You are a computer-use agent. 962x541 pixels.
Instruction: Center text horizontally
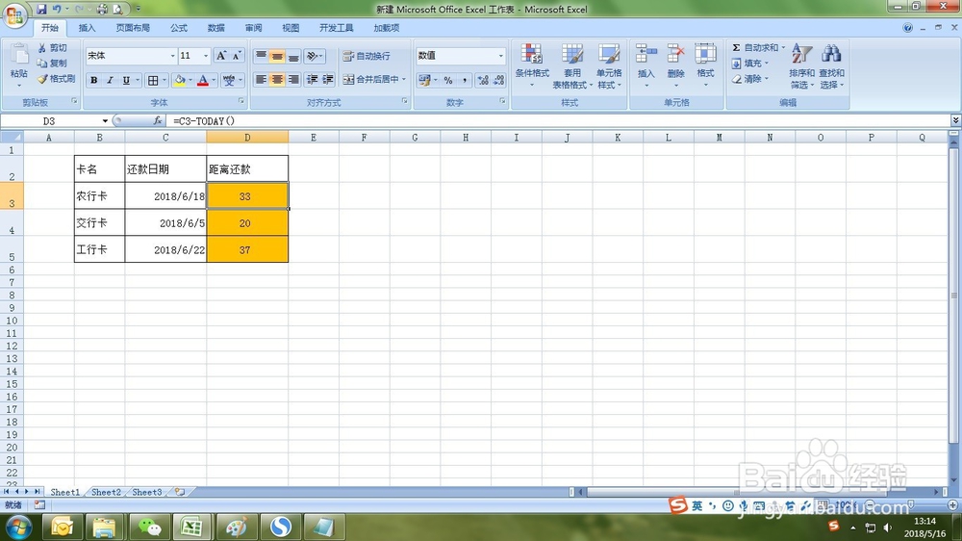pyautogui.click(x=277, y=79)
